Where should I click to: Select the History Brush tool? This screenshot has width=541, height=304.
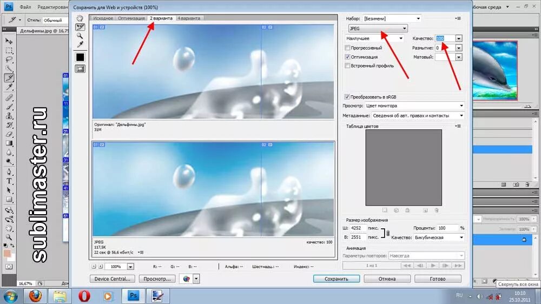[x=9, y=125]
